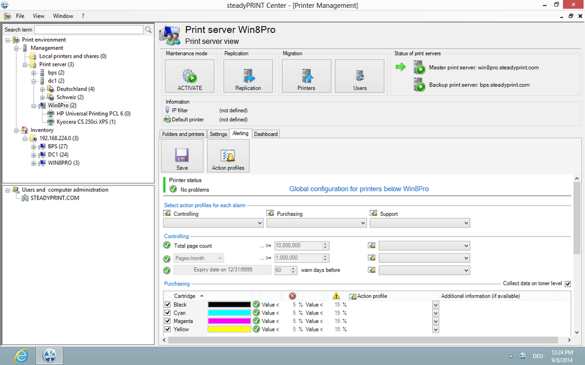Uncheck the Cyan cartridge checkbox
The width and height of the screenshot is (585, 365).
click(x=168, y=313)
